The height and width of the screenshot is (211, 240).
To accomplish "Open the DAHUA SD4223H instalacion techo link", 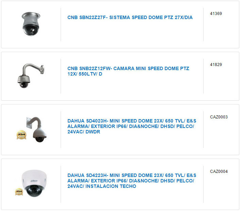I will coord(132,181).
